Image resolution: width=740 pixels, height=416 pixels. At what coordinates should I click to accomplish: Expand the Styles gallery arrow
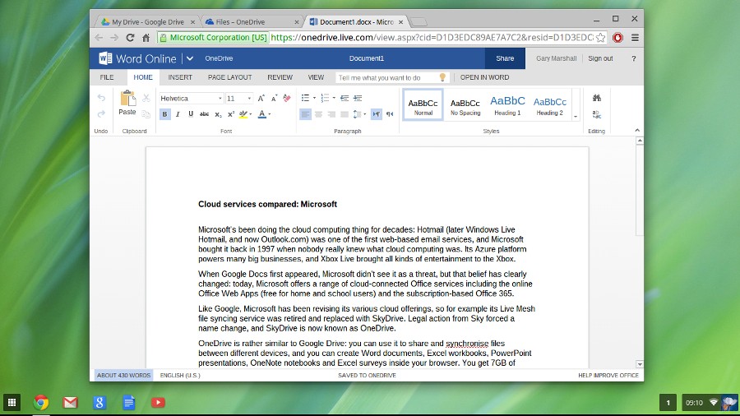[x=576, y=116]
